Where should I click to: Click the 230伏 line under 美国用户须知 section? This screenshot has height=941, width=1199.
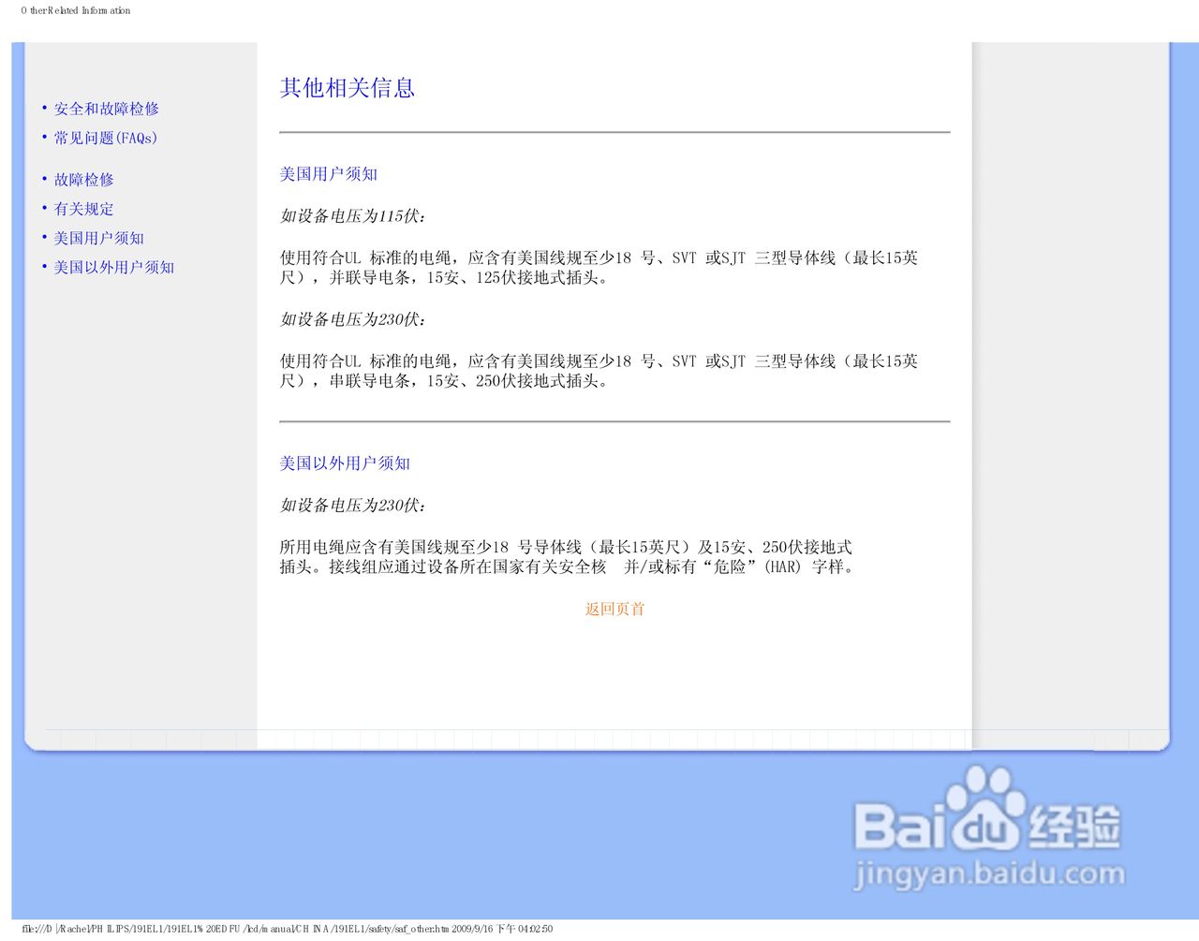pos(353,319)
